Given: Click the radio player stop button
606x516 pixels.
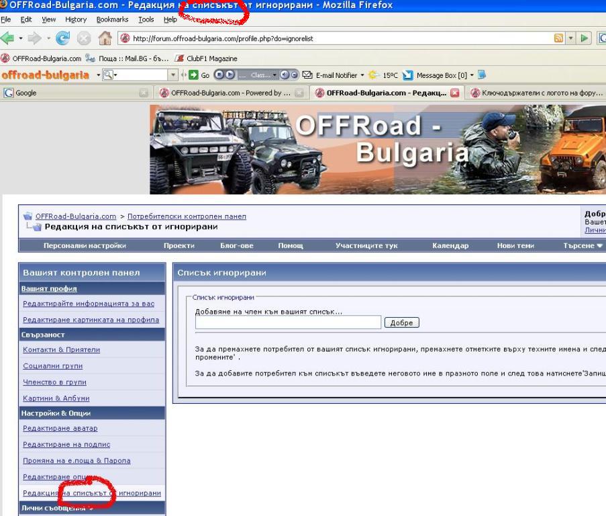Looking at the screenshot, I should tap(219, 75).
